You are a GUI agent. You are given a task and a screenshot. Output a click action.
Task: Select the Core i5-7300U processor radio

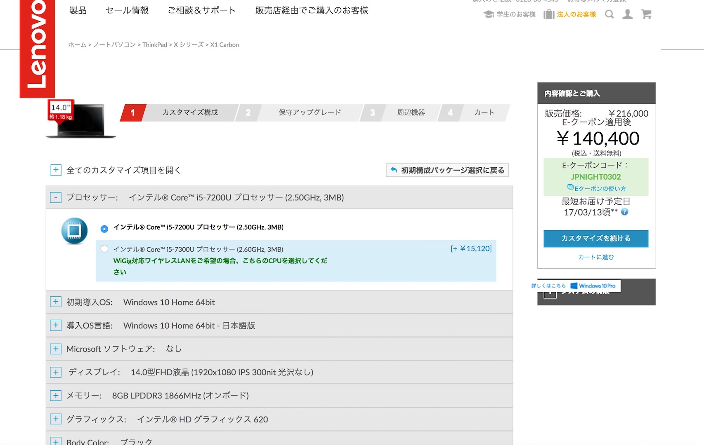click(x=104, y=248)
